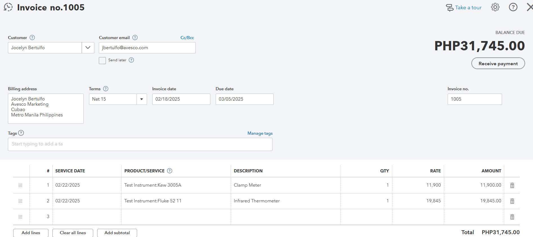This screenshot has height=237, width=533.
Task: Open the Terms Net 15 dropdown
Action: [142, 99]
